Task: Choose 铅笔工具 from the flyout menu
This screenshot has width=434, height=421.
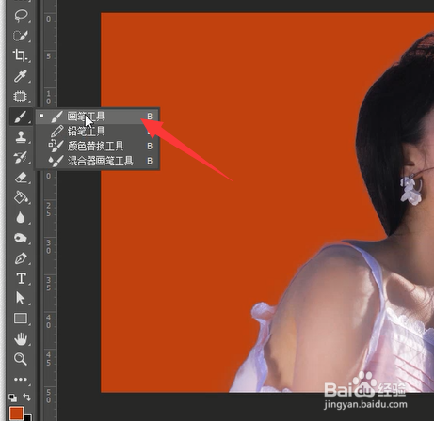Action: (97, 132)
